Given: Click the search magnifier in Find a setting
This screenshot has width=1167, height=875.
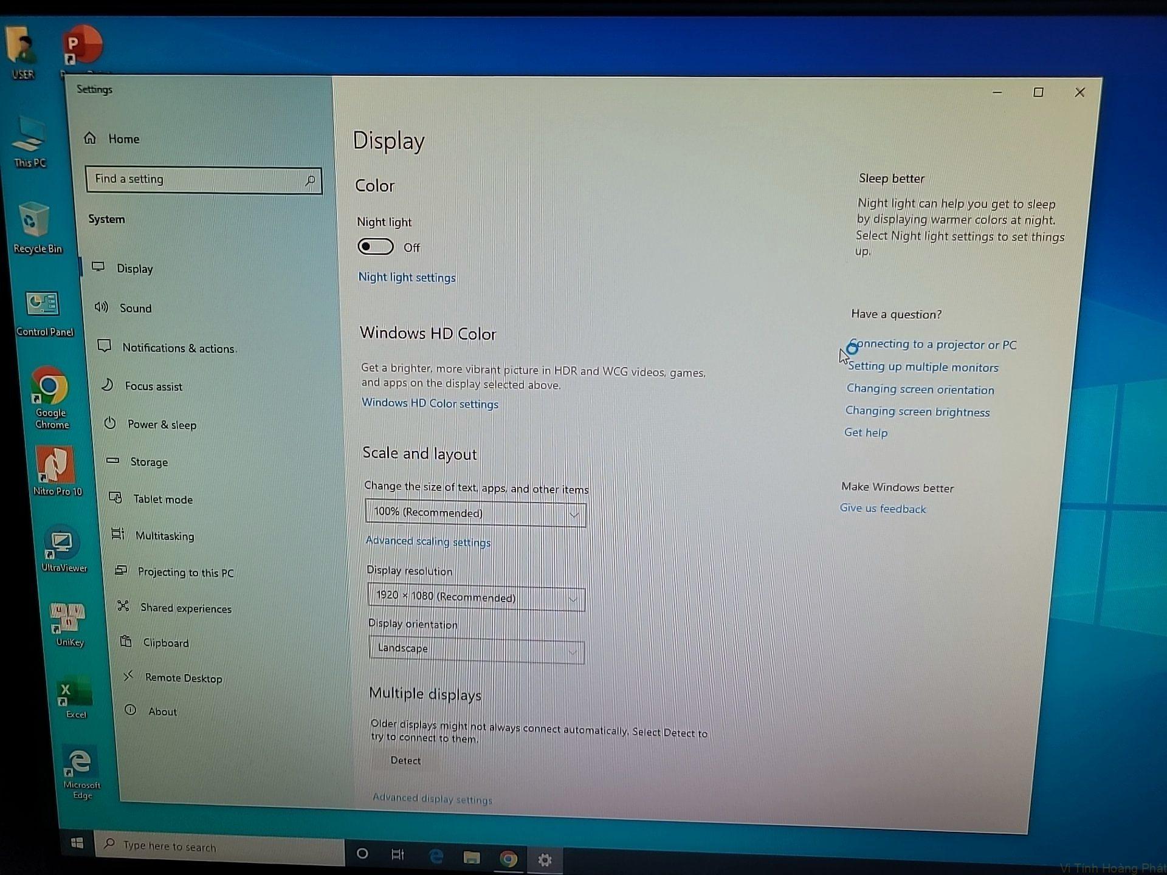Looking at the screenshot, I should [310, 180].
